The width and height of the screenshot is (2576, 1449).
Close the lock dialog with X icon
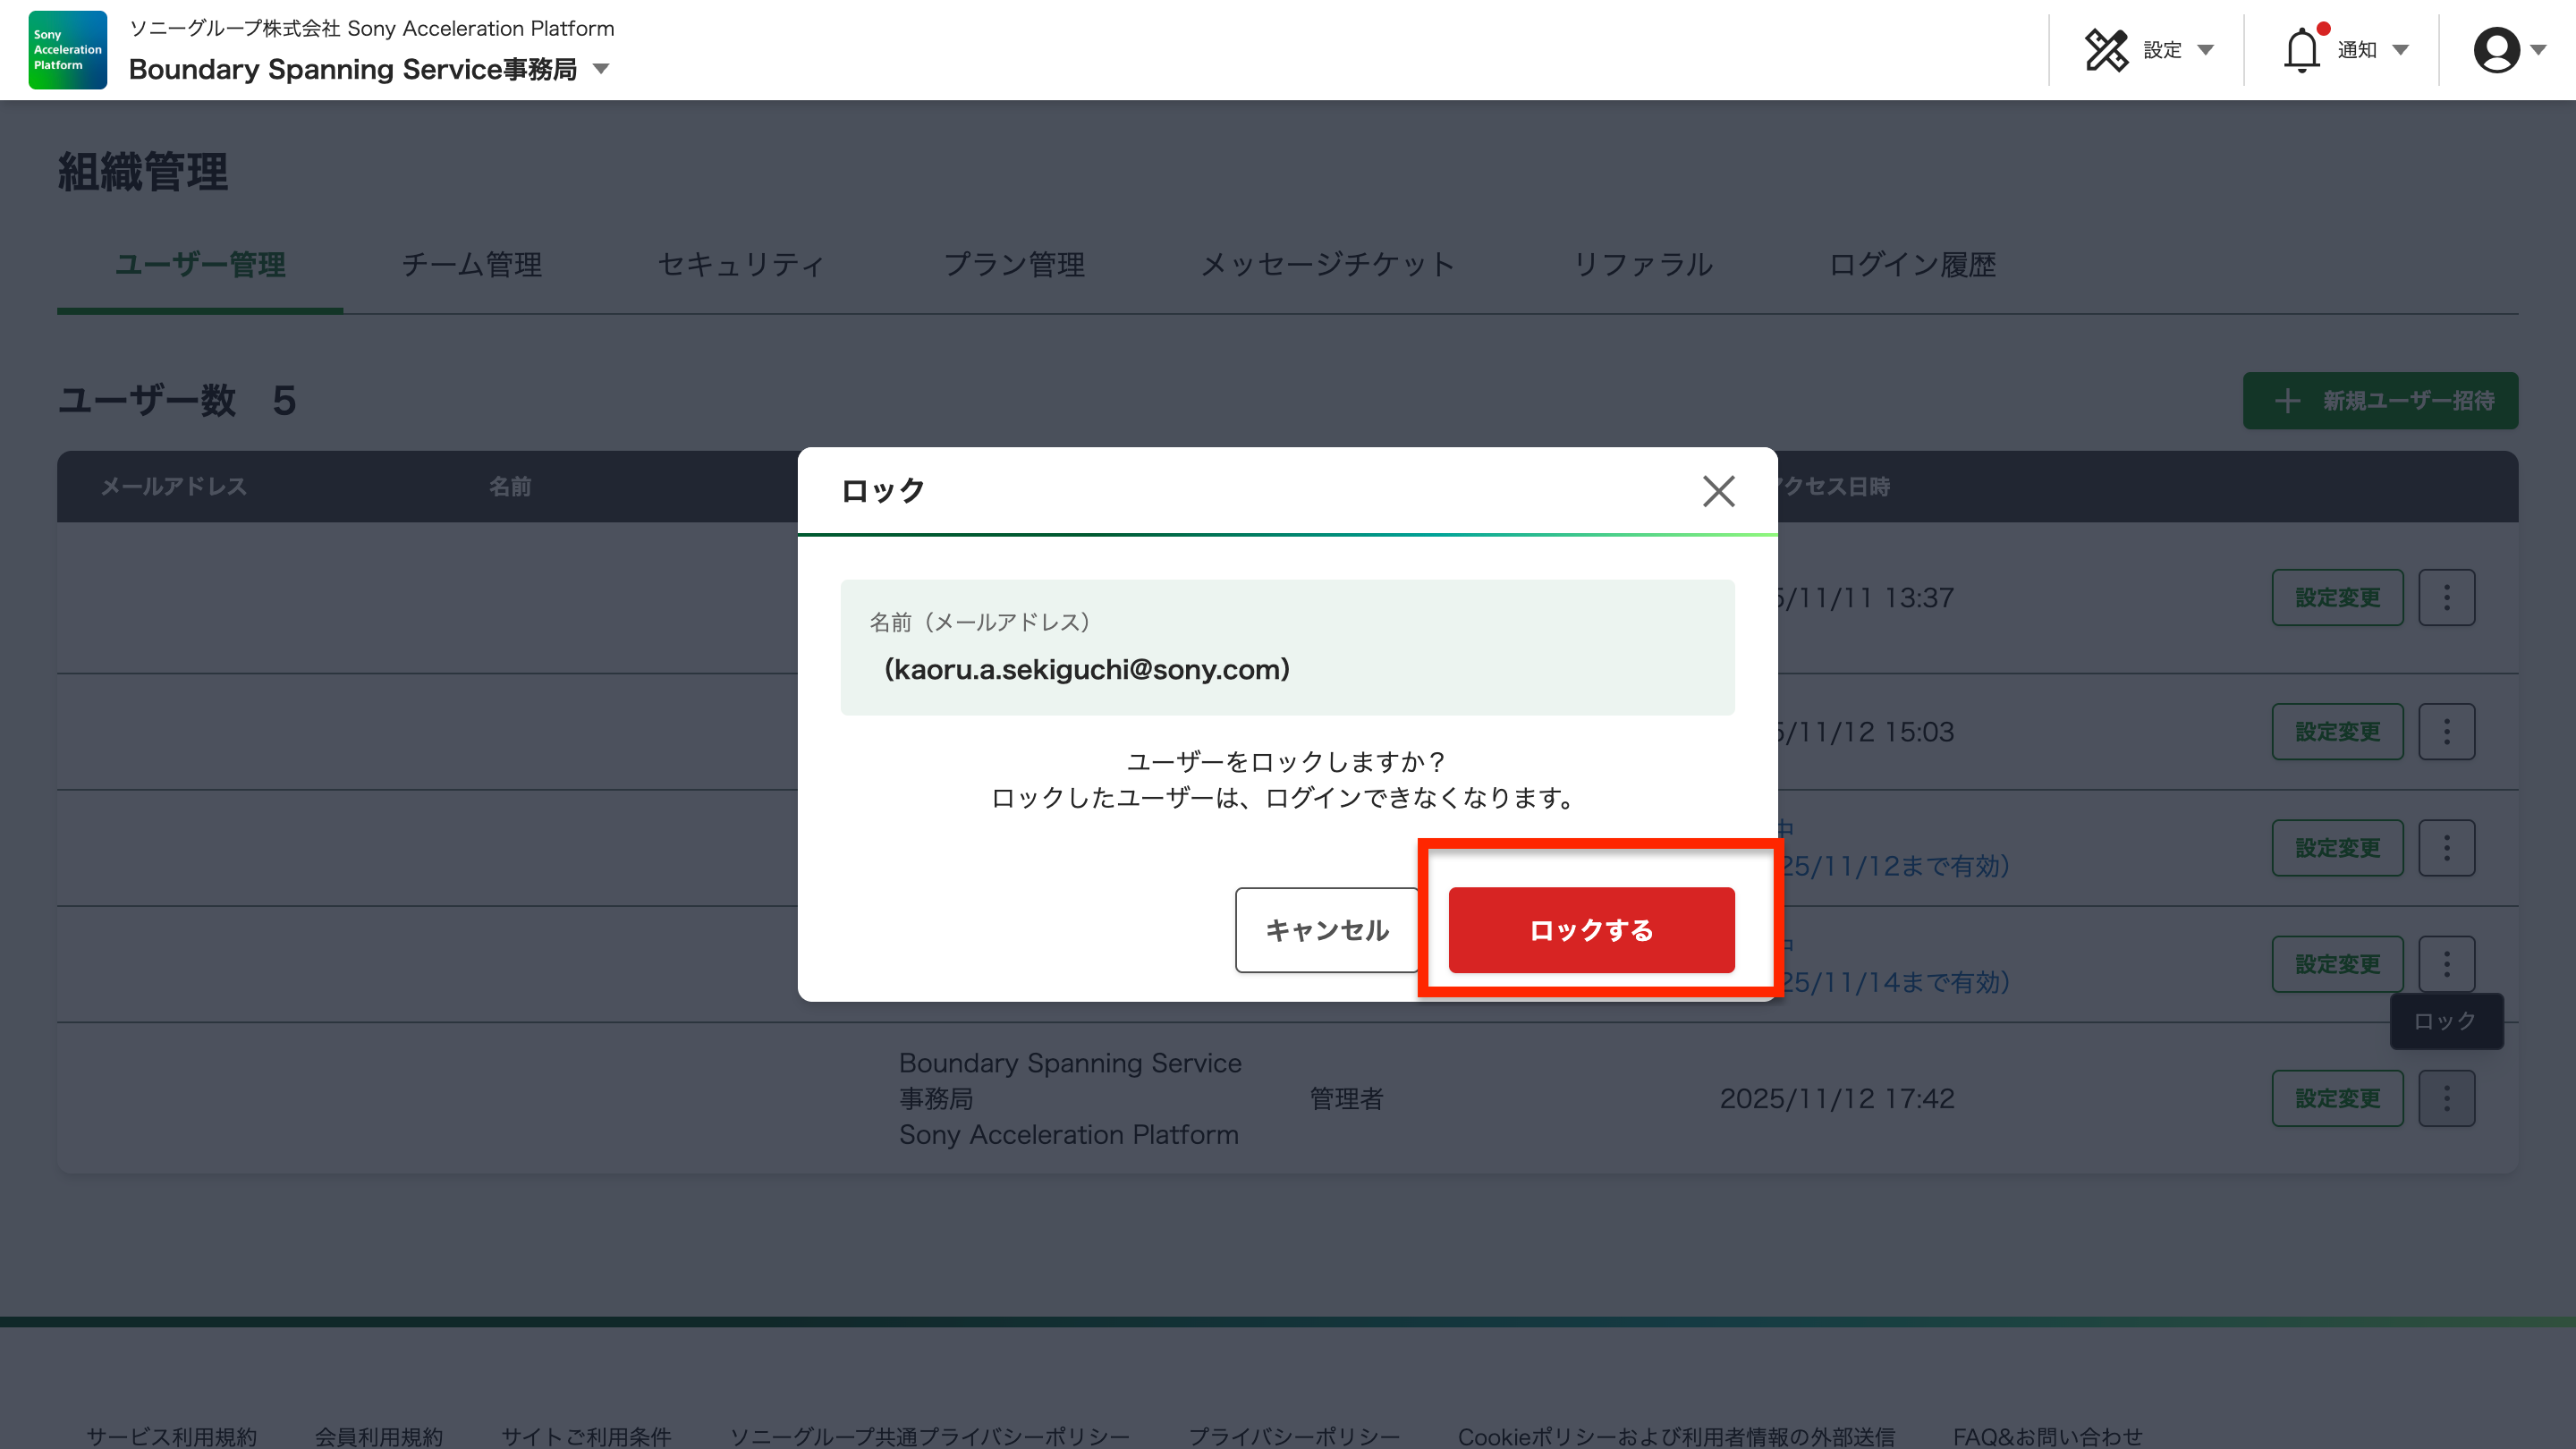(1718, 491)
